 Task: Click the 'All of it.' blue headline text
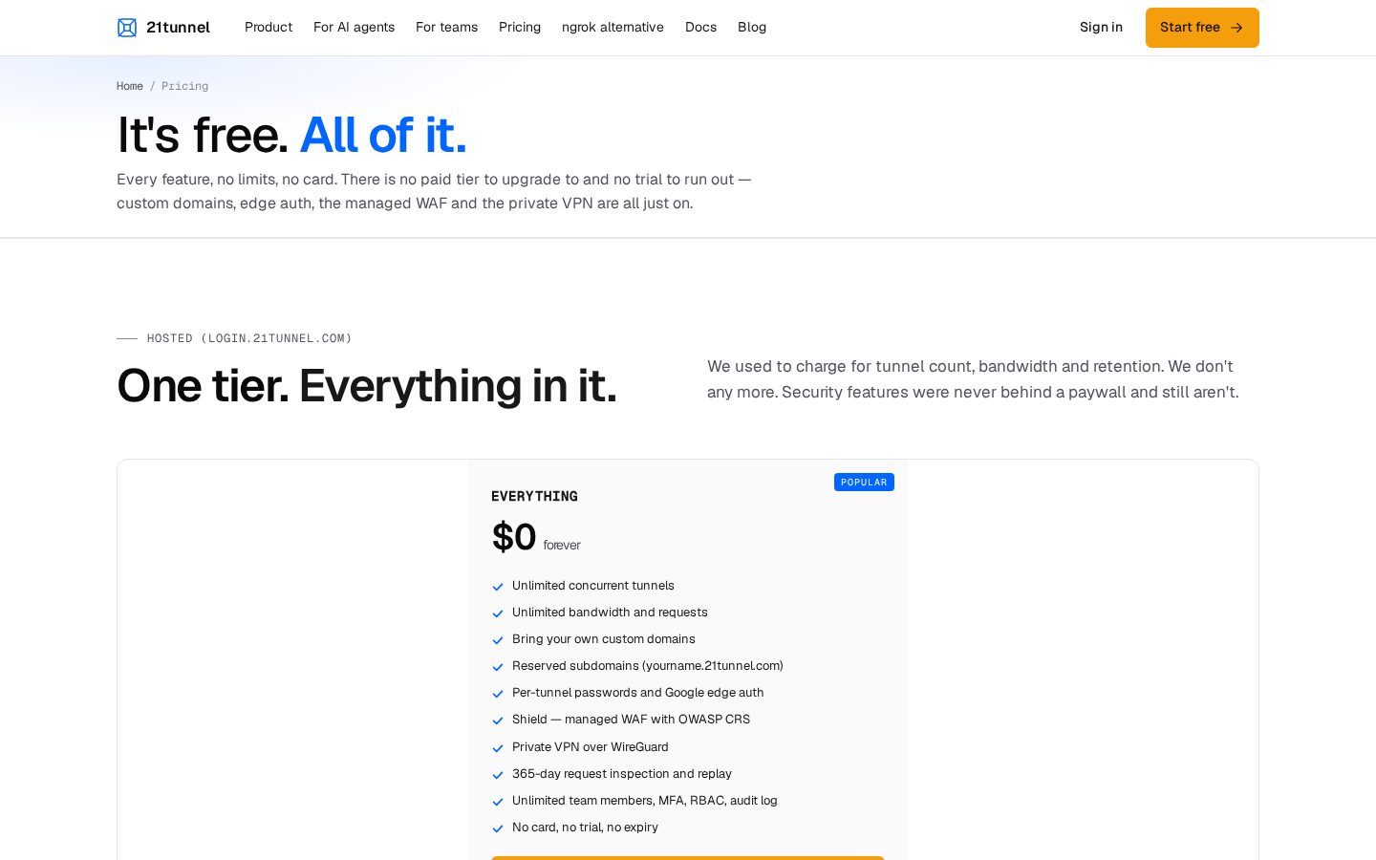(x=383, y=135)
